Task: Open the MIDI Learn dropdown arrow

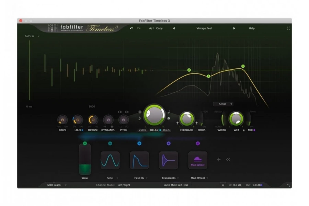Action: 66,185
